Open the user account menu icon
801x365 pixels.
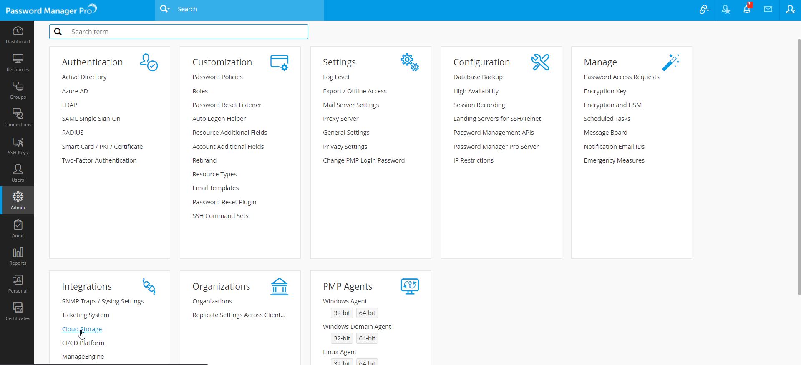[790, 9]
